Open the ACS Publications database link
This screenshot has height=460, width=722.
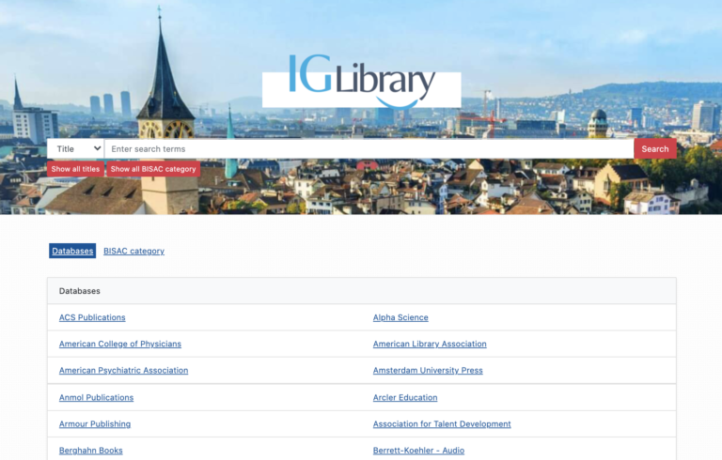(92, 317)
